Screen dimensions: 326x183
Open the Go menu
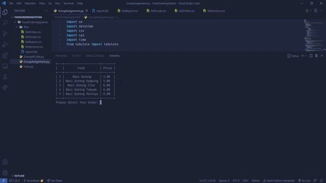pyautogui.click(x=50, y=4)
